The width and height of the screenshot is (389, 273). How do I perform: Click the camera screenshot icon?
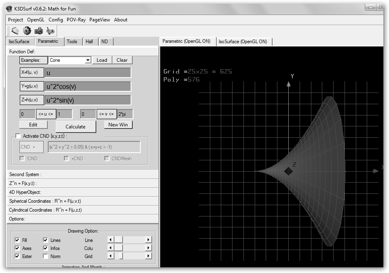pos(39,30)
